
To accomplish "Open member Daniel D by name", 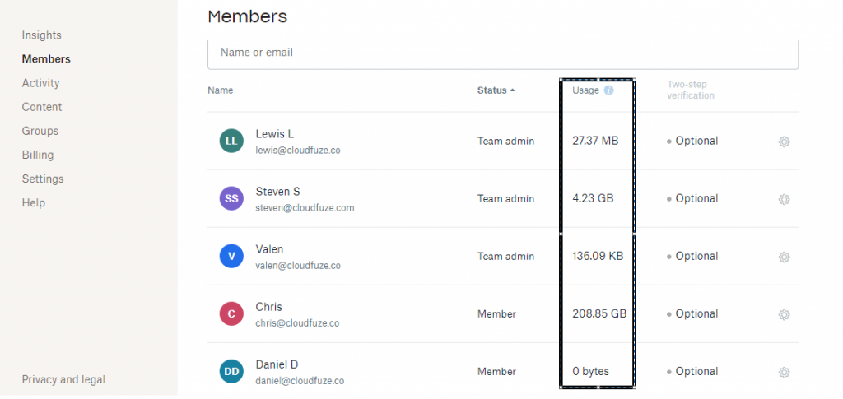I will tap(277, 364).
